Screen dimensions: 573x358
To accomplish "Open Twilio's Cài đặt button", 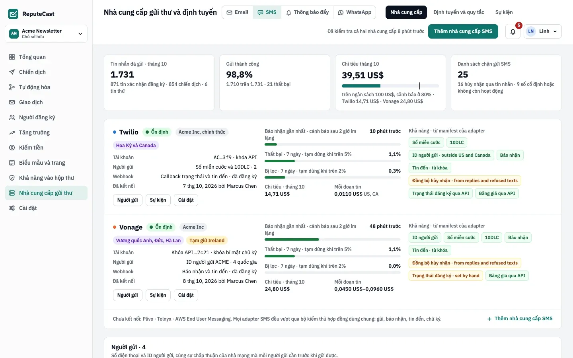I will [186, 200].
